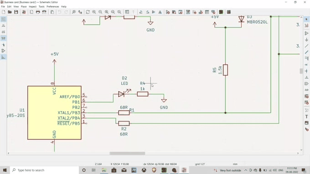Select the Add Bus tool
This screenshot has width=310, height=174.
click(306, 52)
